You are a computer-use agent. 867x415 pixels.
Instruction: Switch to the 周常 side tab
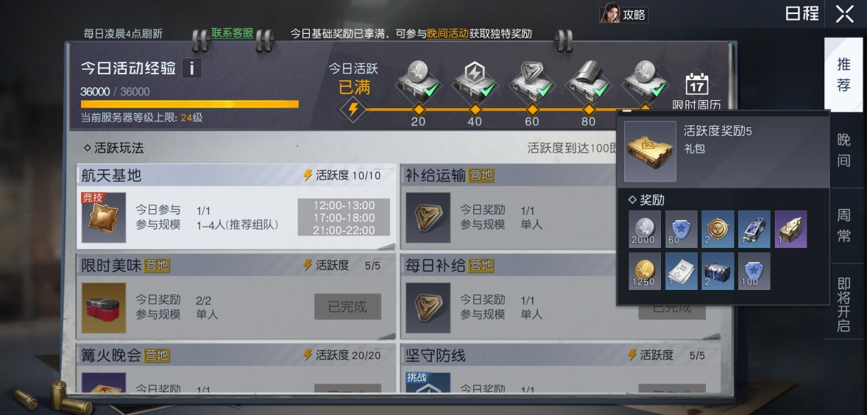point(843,226)
